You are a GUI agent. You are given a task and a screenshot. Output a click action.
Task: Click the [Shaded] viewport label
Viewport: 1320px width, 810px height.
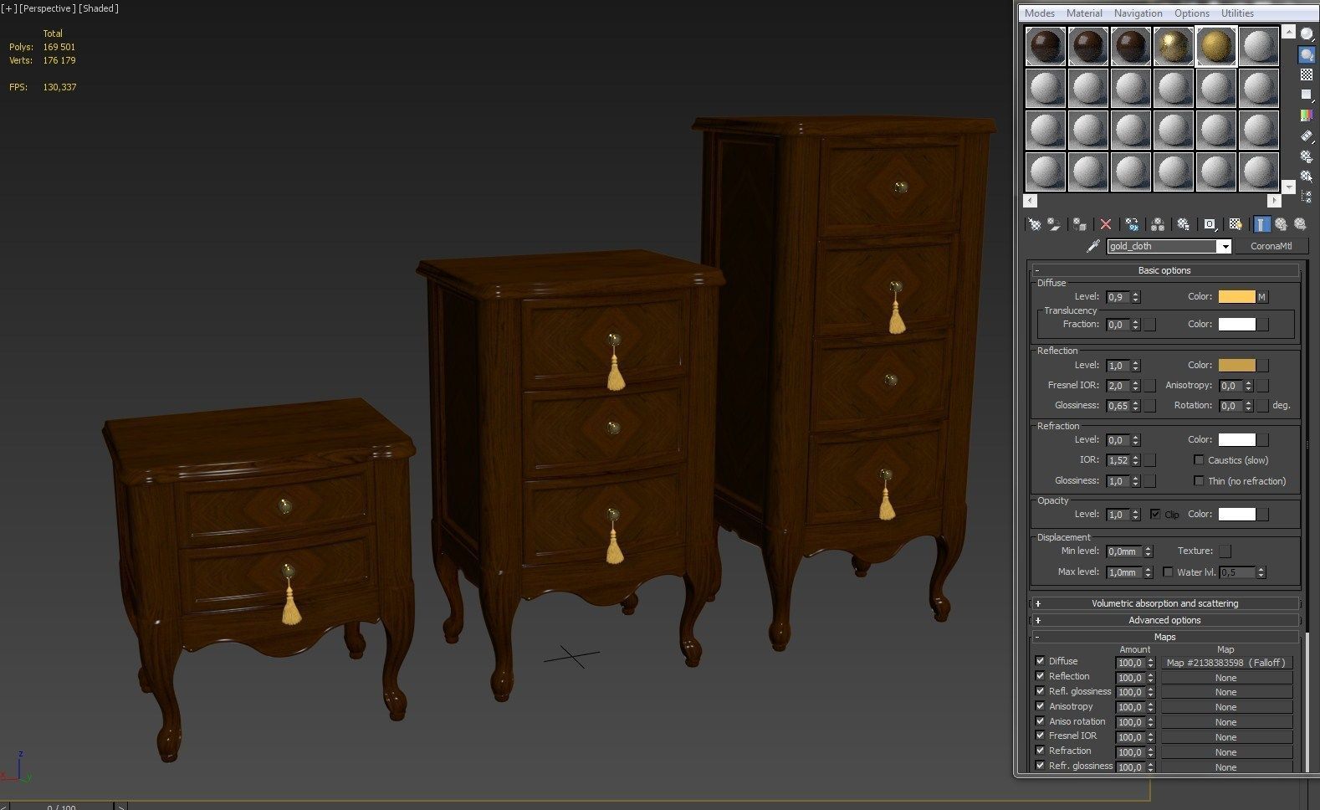tap(99, 8)
